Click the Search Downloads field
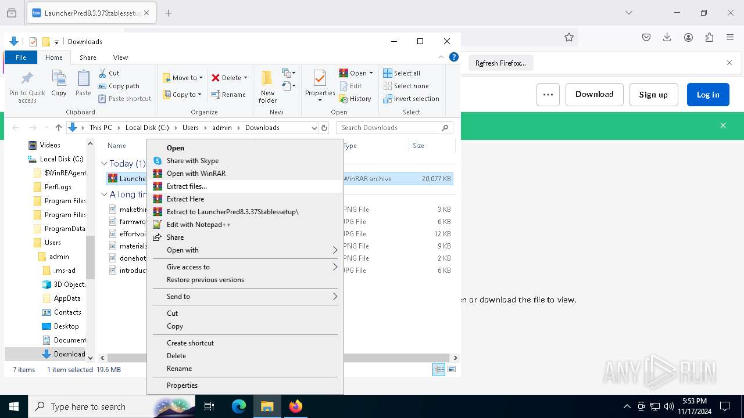This screenshot has width=744, height=418. 395,128
